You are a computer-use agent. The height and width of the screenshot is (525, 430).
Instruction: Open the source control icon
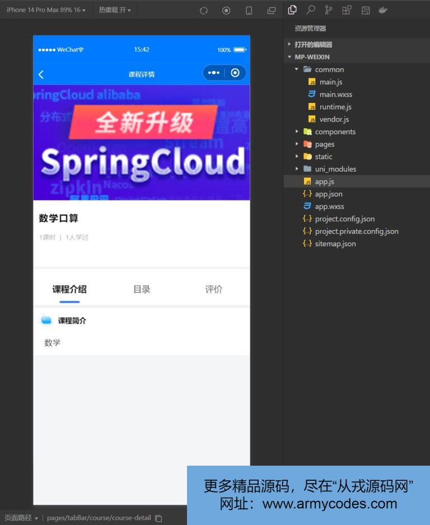tap(328, 10)
